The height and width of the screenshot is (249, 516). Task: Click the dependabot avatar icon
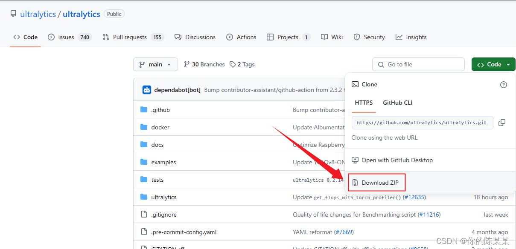click(x=147, y=90)
